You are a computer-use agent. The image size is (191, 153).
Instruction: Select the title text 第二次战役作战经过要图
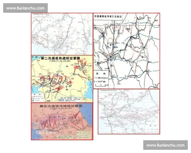pos(60,58)
